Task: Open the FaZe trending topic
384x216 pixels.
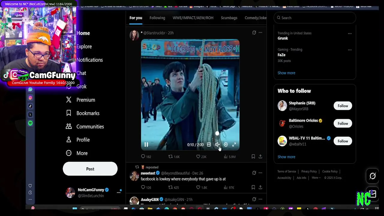Action: (281, 55)
